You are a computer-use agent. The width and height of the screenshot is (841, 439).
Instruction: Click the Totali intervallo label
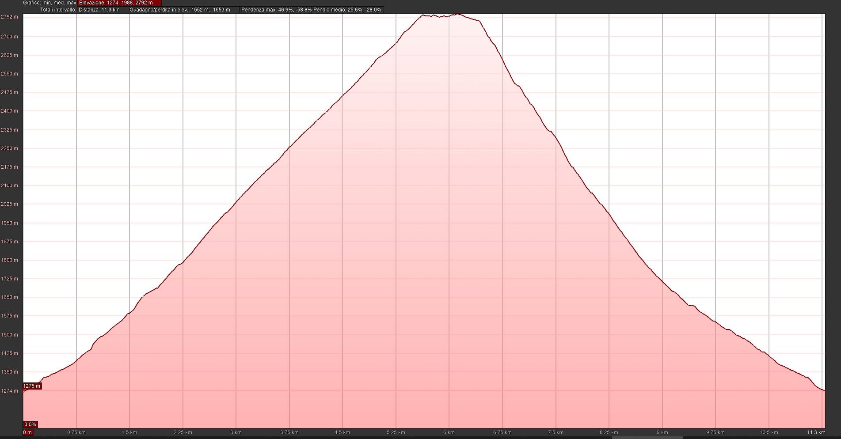tap(58, 10)
